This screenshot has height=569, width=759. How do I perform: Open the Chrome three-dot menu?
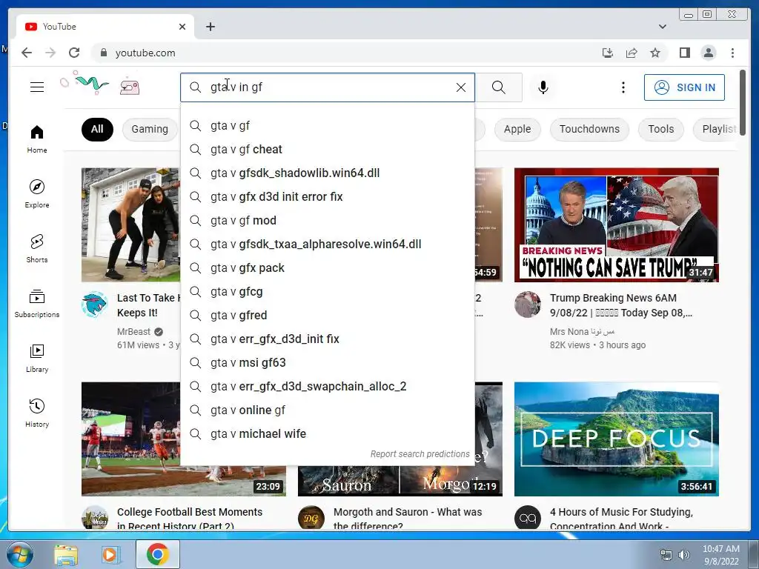[x=732, y=53]
